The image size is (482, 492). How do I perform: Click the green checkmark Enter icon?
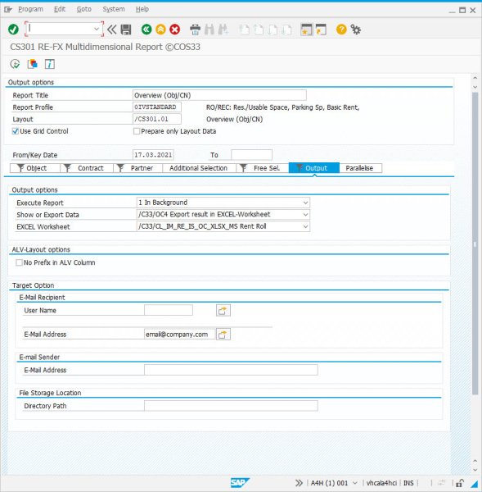pyautogui.click(x=13, y=30)
